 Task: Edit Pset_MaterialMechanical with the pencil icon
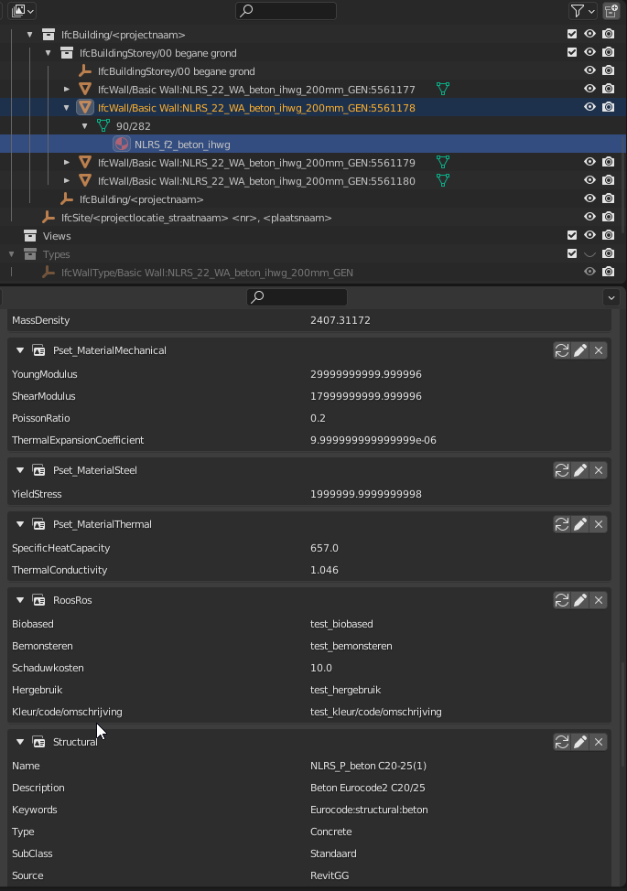click(580, 349)
